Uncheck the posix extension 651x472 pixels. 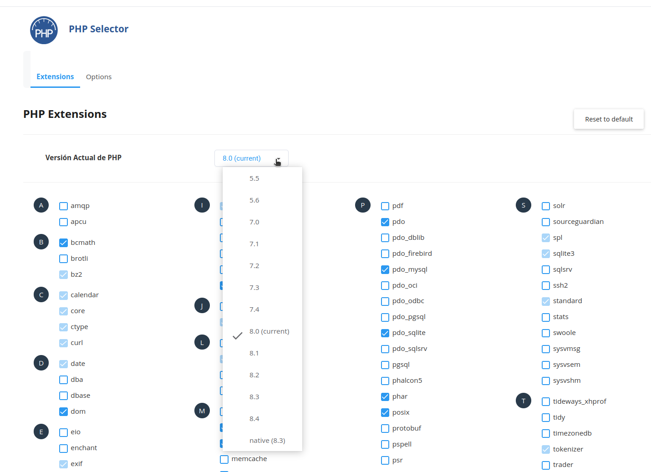coord(385,413)
